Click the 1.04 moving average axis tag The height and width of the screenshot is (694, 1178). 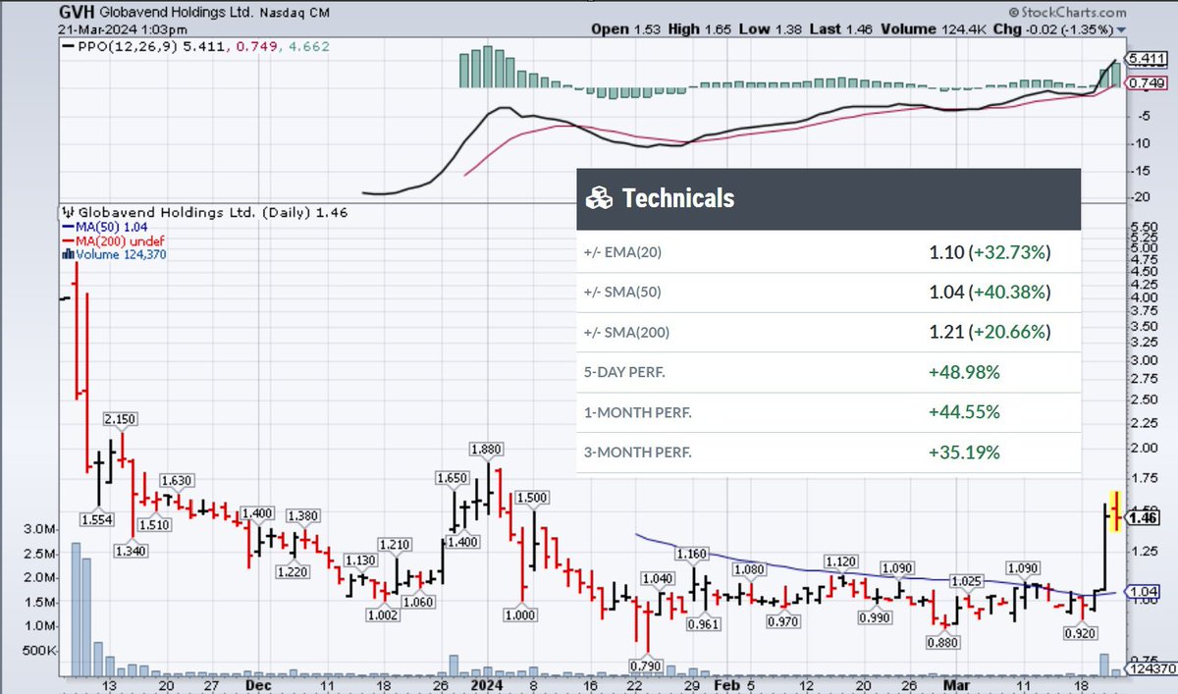coord(1146,592)
